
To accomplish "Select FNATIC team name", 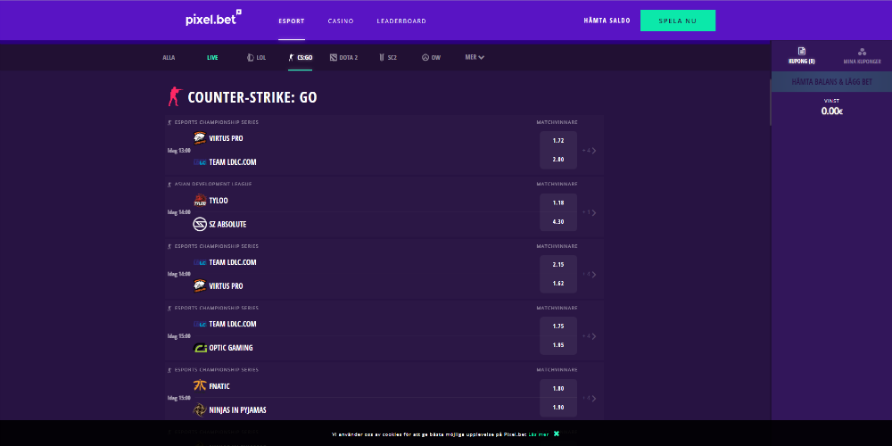I will pos(219,386).
